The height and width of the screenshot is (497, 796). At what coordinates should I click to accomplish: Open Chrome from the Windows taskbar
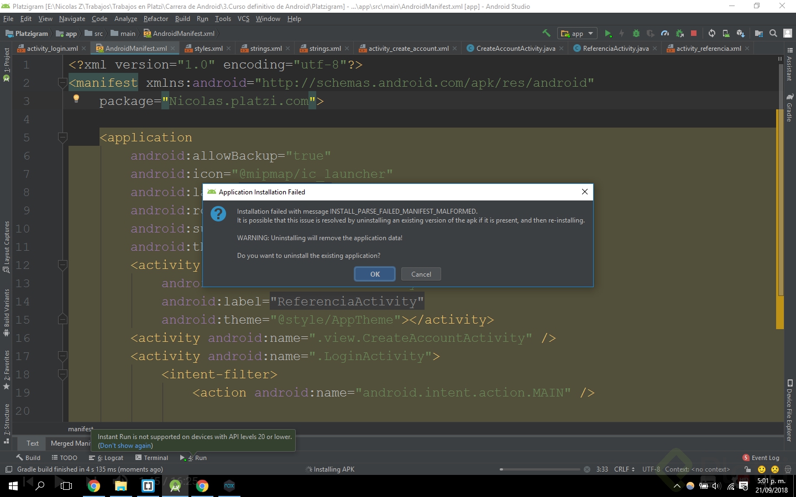point(94,486)
